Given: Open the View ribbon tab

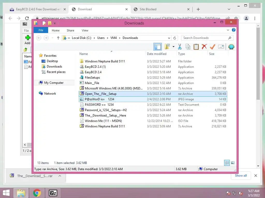Looking at the screenshot, I should click(85, 30).
